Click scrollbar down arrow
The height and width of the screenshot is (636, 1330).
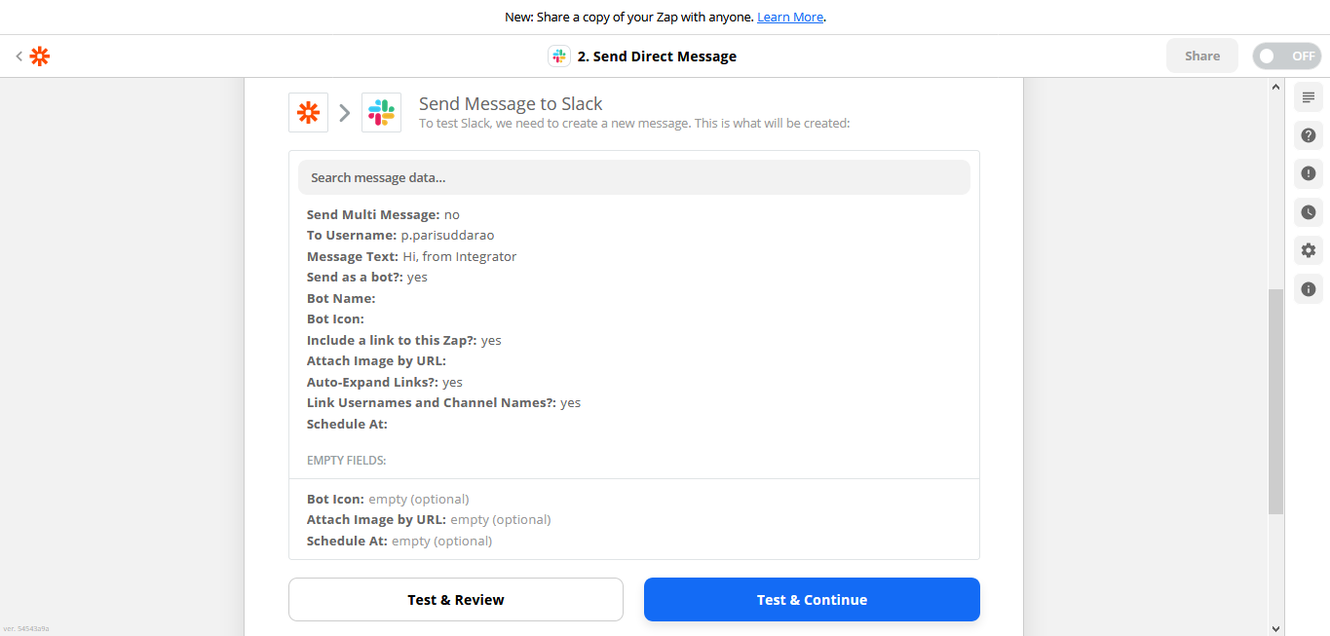(1276, 628)
